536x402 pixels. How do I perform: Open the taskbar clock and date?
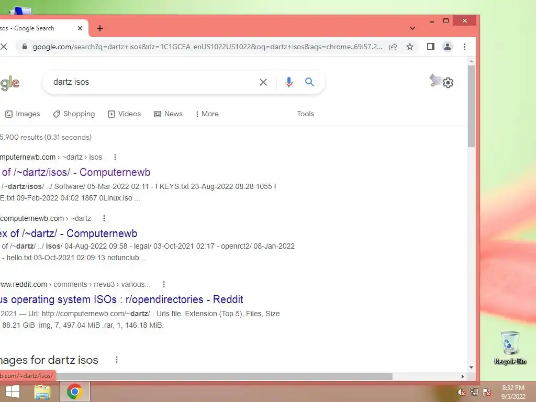click(x=513, y=392)
